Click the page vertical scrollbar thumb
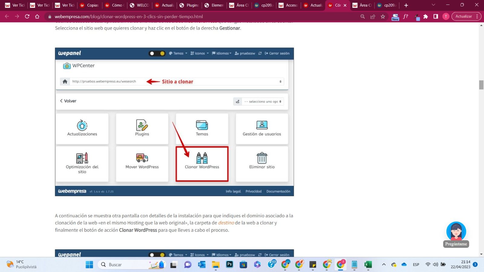 click(481, 85)
